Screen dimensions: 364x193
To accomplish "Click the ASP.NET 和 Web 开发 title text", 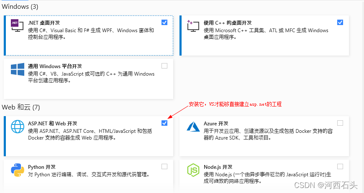I will click(x=53, y=124).
